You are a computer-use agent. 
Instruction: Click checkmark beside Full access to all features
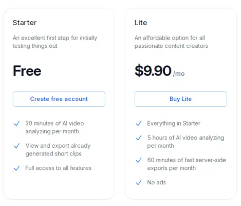[x=16, y=168]
